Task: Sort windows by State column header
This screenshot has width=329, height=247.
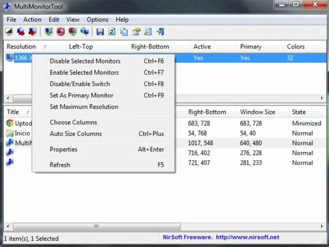Action: [307, 112]
